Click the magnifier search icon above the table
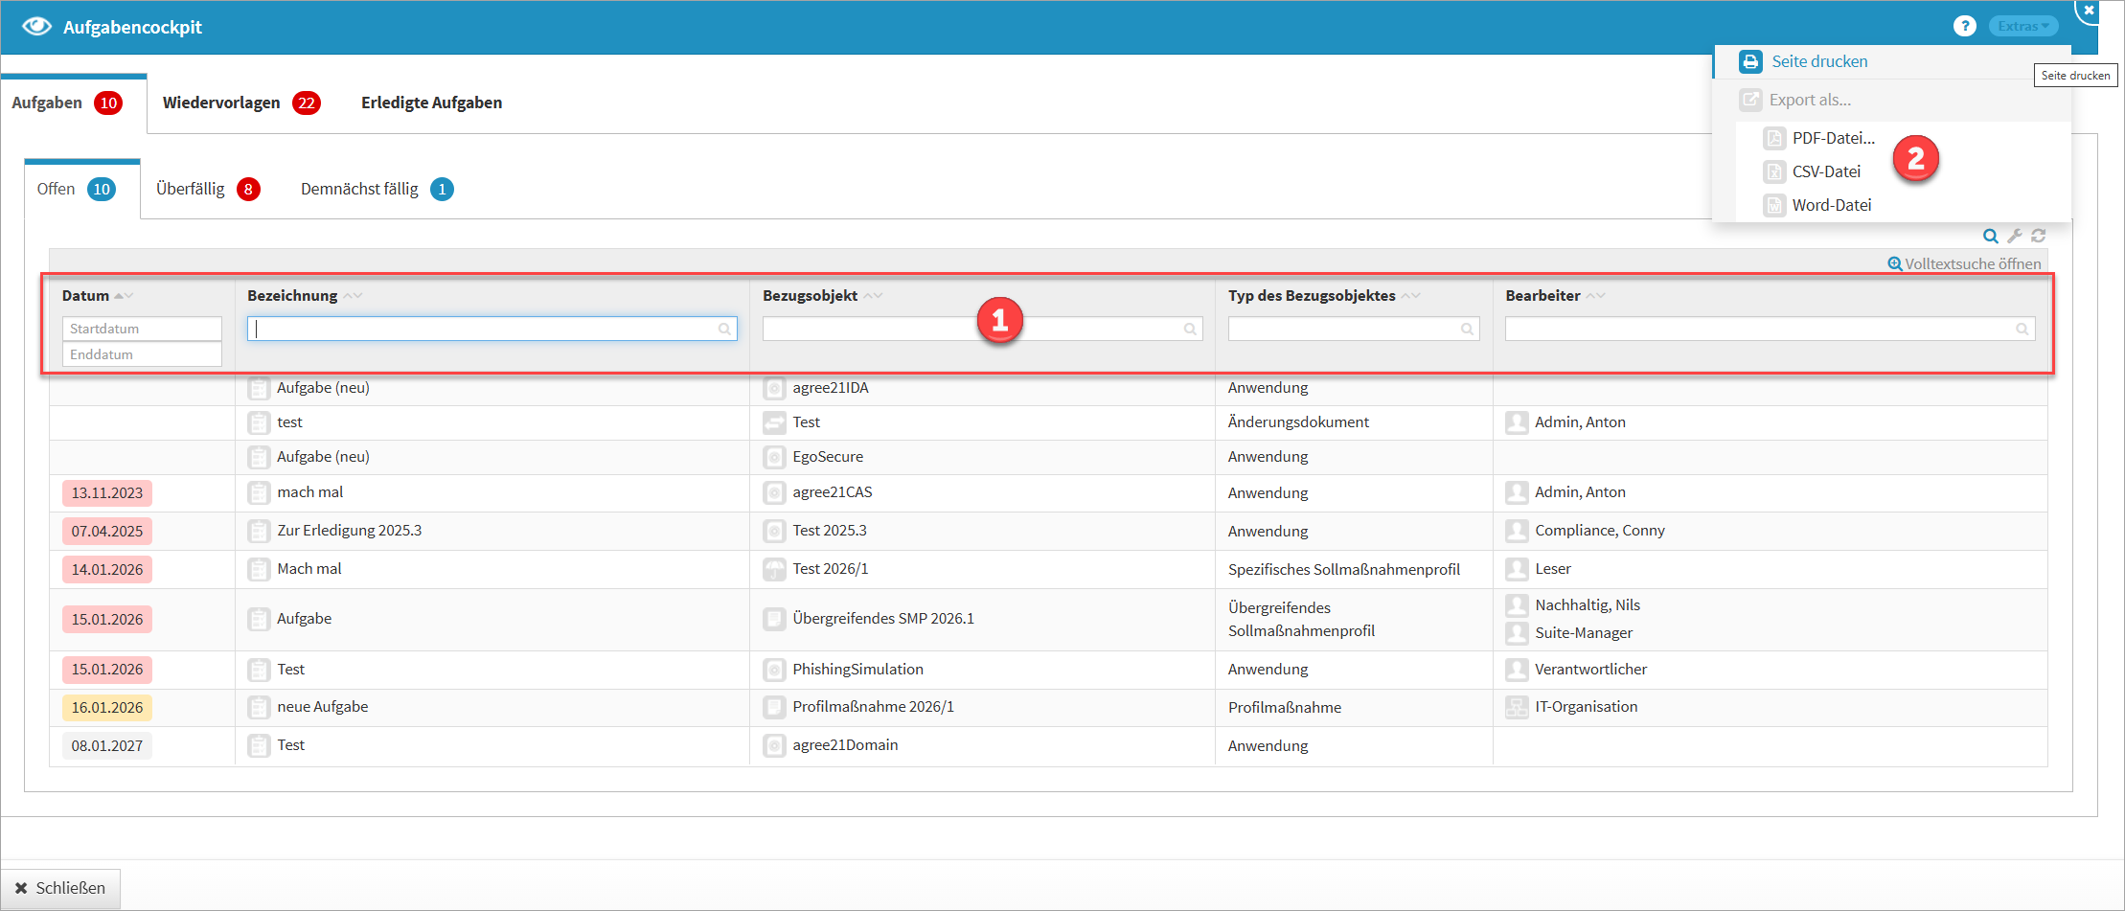The height and width of the screenshot is (911, 2125). click(x=1990, y=236)
